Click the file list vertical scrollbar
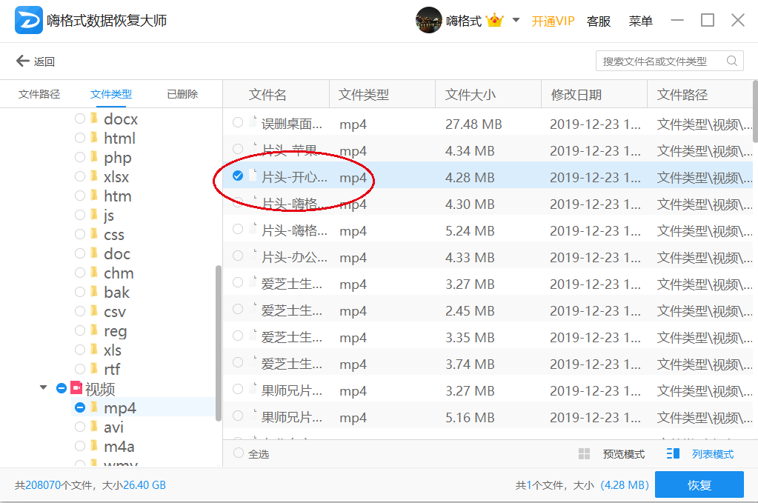The height and width of the screenshot is (503, 758). 755,112
